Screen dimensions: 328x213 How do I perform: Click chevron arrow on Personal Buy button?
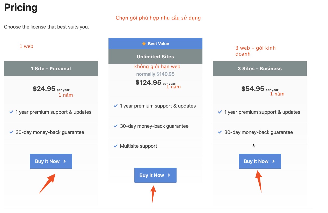[x=65, y=161]
